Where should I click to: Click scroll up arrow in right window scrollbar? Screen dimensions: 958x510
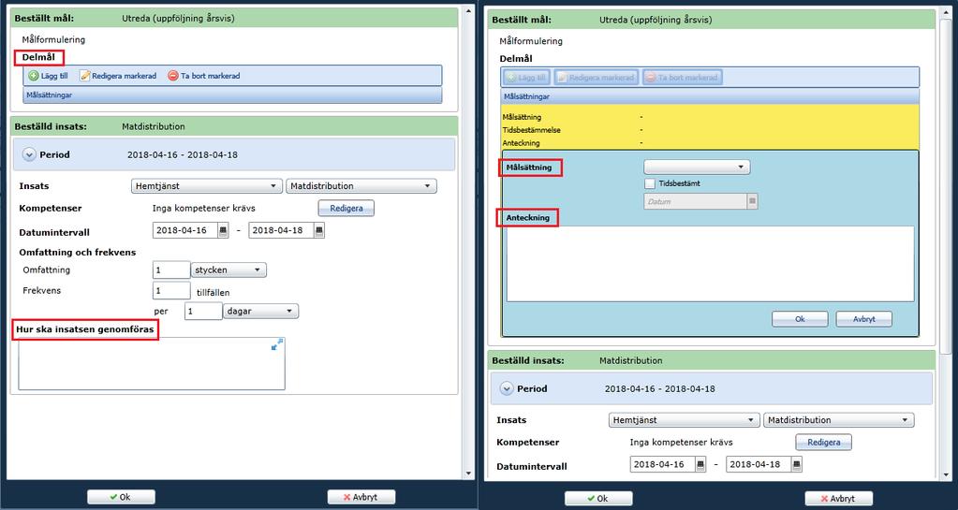(x=947, y=10)
